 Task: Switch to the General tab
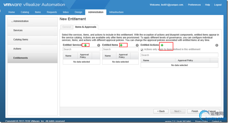point(67,27)
